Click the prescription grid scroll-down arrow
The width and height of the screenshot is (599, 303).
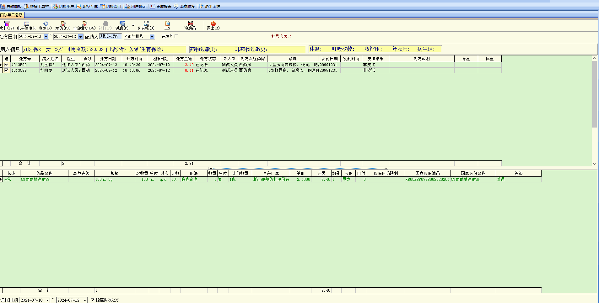594,164
